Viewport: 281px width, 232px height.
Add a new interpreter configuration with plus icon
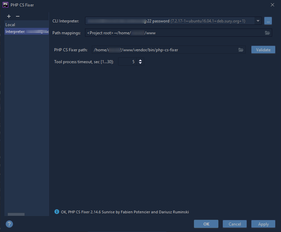click(9, 16)
